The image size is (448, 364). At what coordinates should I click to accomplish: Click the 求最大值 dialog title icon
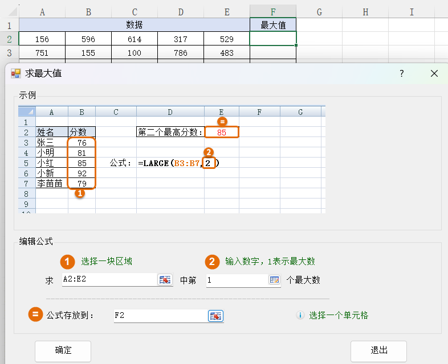coord(16,73)
